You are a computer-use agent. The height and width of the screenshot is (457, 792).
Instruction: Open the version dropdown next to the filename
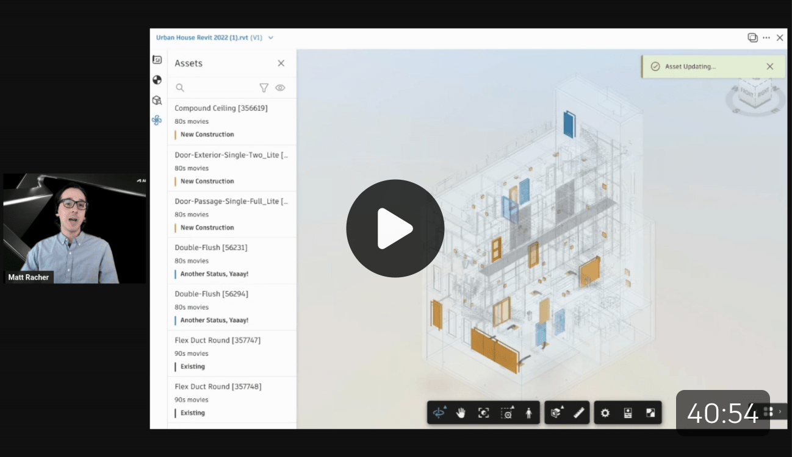tap(271, 37)
